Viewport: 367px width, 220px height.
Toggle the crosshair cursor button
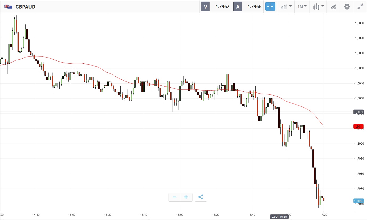point(270,7)
